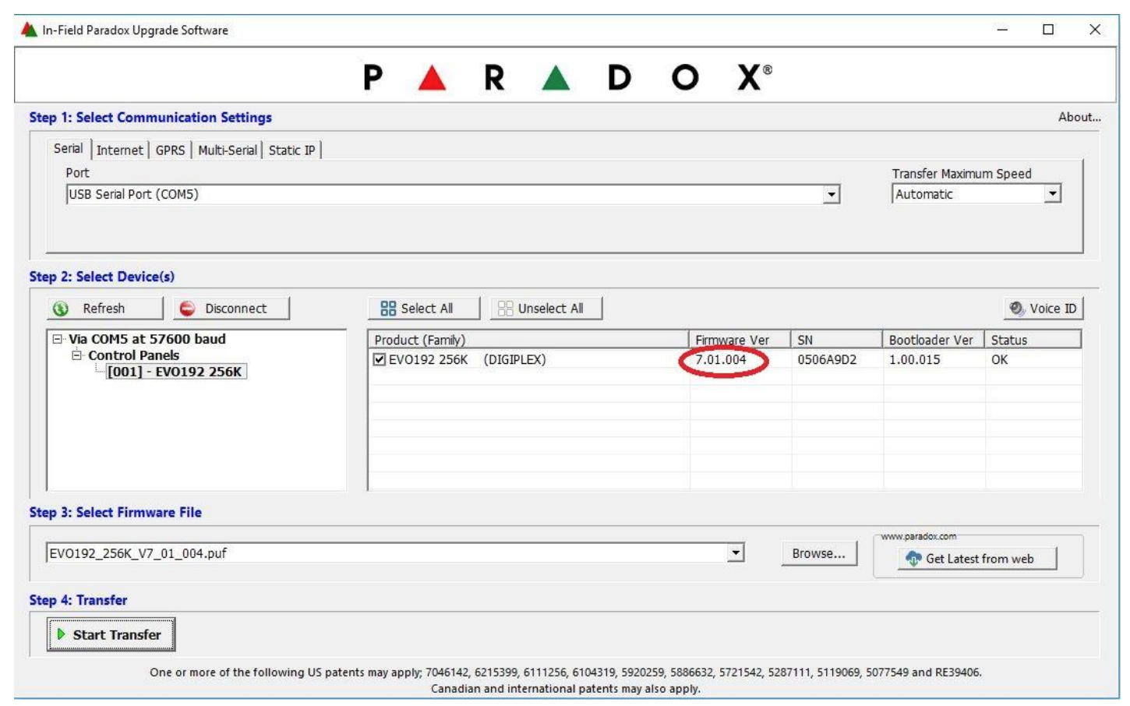Screen dimensions: 1130x706
Task: Click the Paradox logo banner
Action: [567, 77]
